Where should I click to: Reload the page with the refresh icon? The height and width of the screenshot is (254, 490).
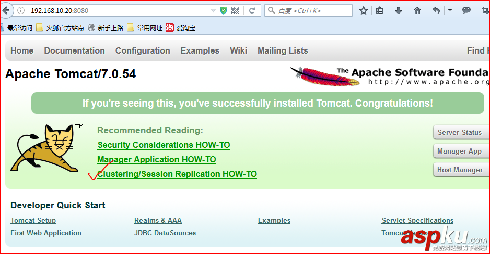click(252, 10)
